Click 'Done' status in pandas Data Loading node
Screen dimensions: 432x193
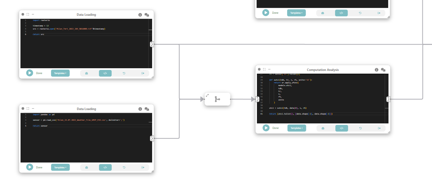click(x=39, y=167)
